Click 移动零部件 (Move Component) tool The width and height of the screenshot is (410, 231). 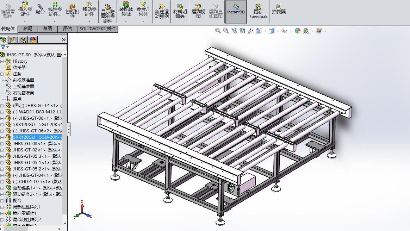pyautogui.click(x=89, y=9)
